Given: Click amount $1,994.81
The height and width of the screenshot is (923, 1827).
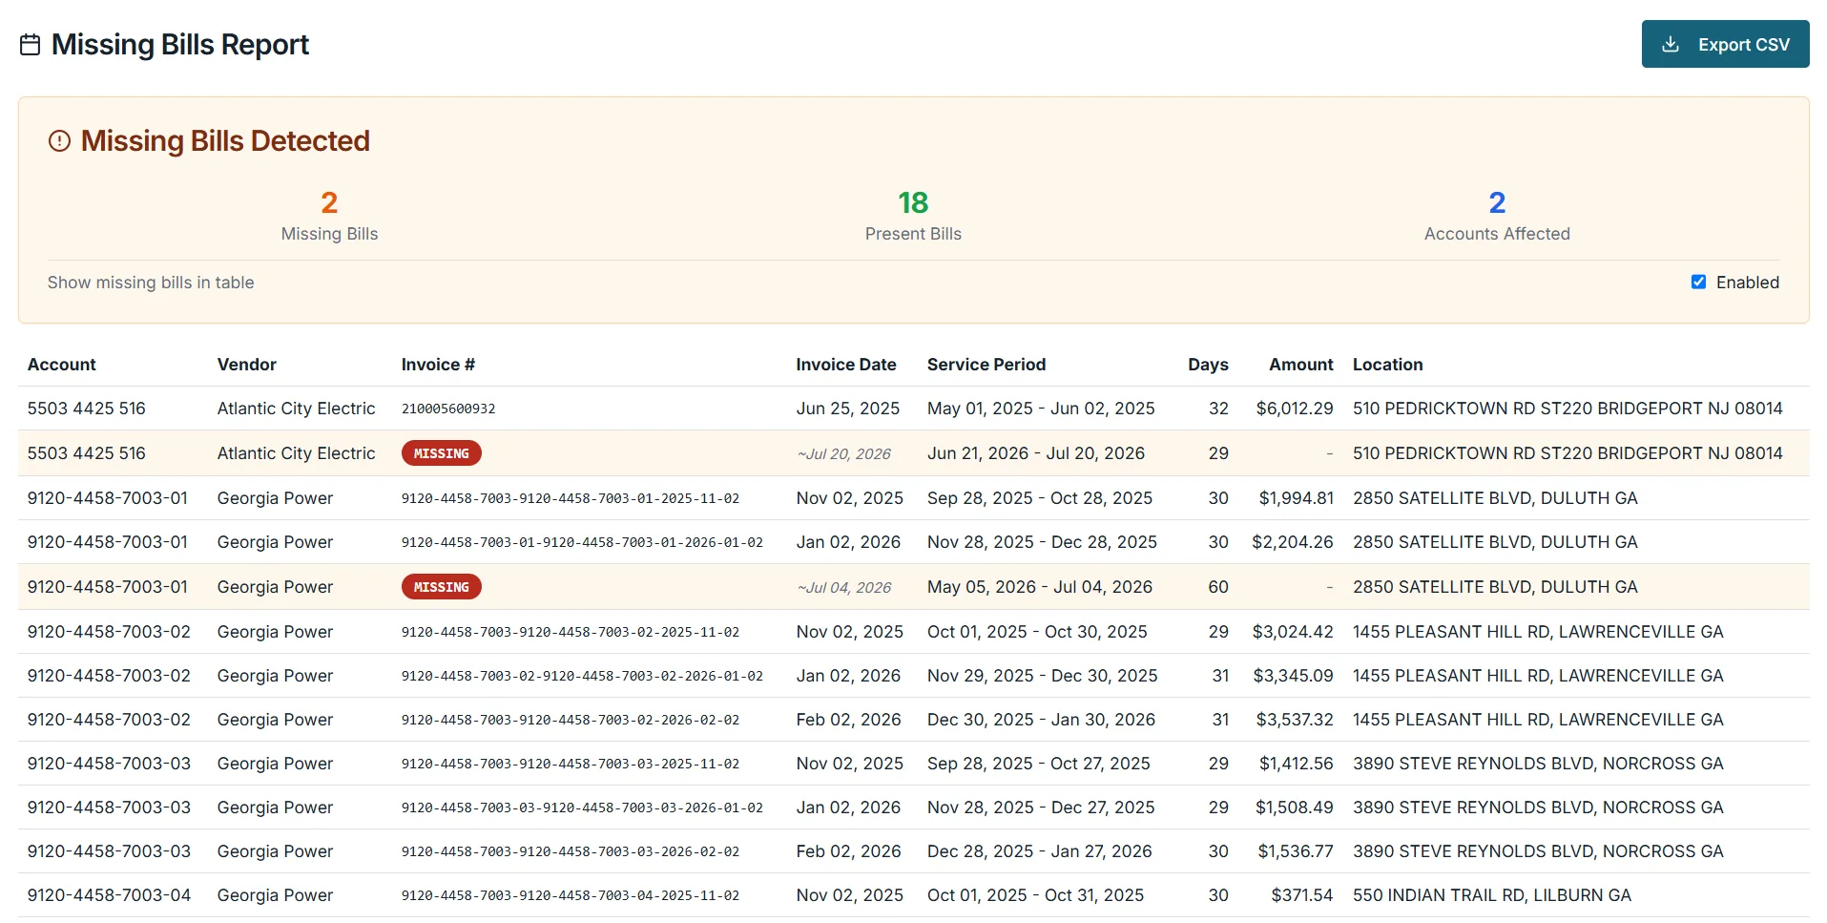Looking at the screenshot, I should point(1297,498).
